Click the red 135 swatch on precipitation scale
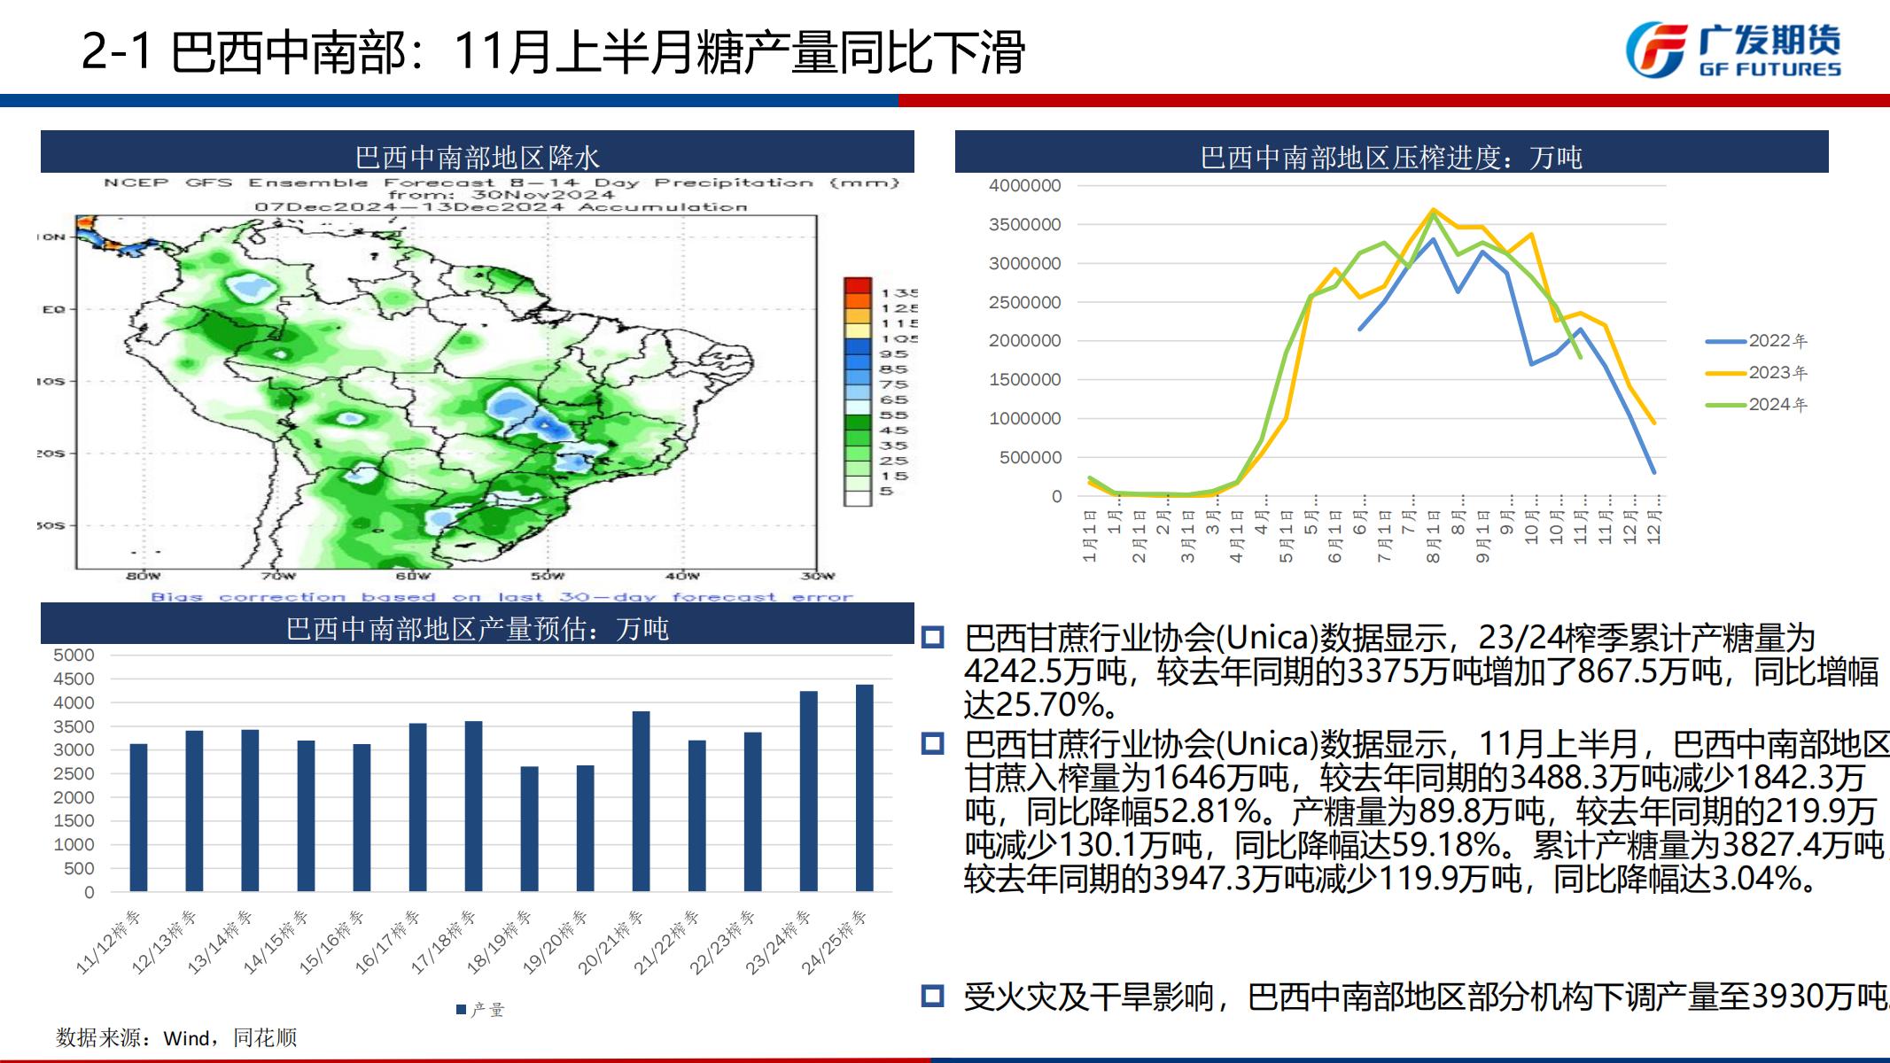1890x1063 pixels. click(858, 285)
